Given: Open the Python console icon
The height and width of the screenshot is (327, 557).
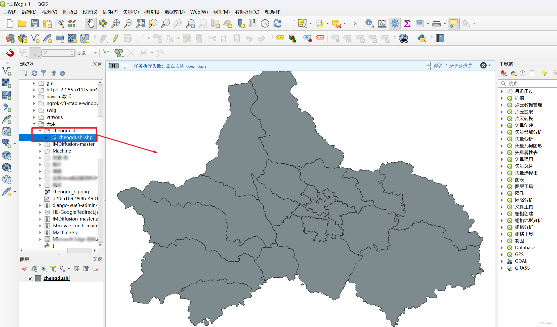Looking at the screenshot, I should coord(422,39).
